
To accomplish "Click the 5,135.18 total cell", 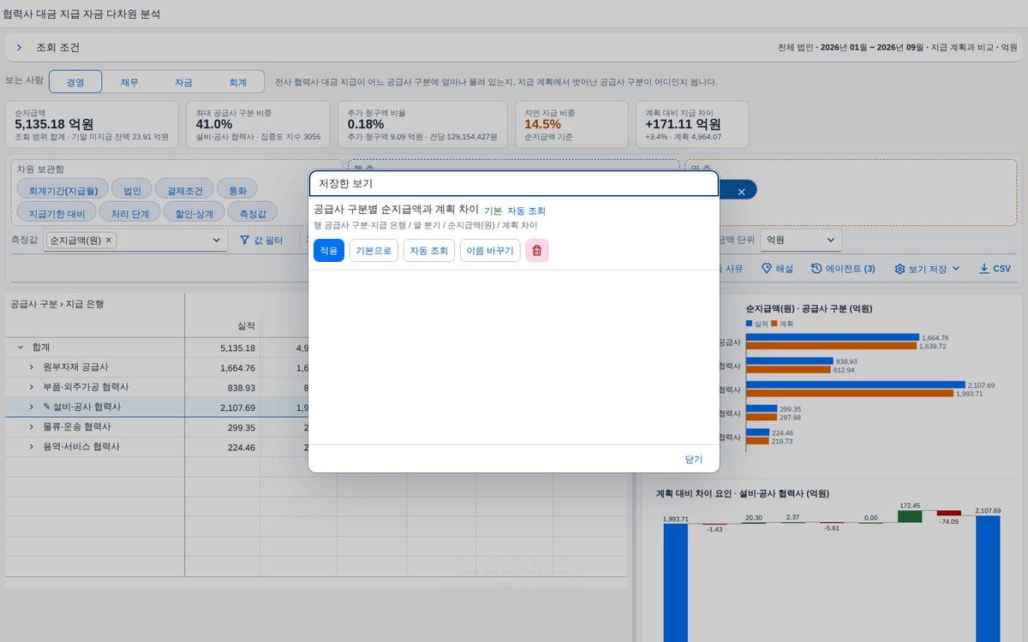I will click(223, 348).
